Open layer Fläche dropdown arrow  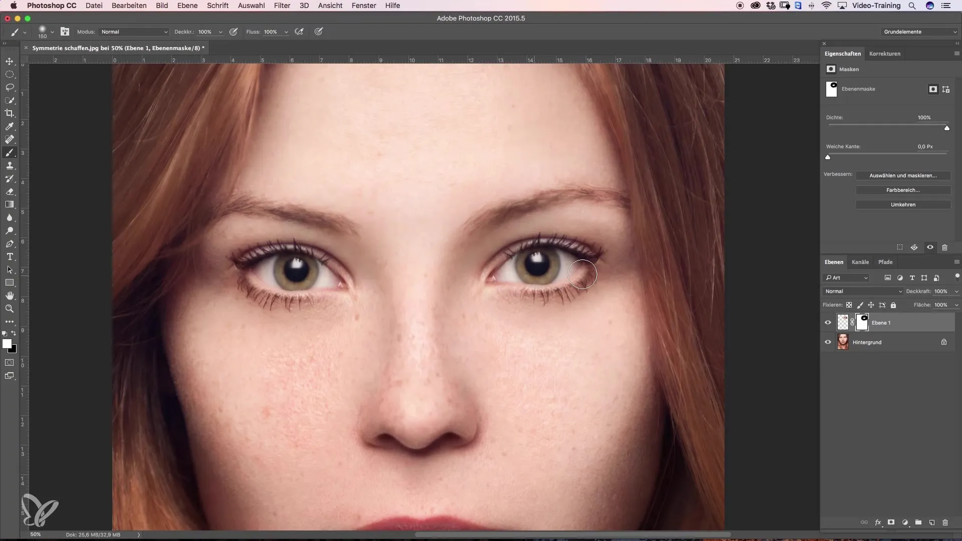(956, 305)
